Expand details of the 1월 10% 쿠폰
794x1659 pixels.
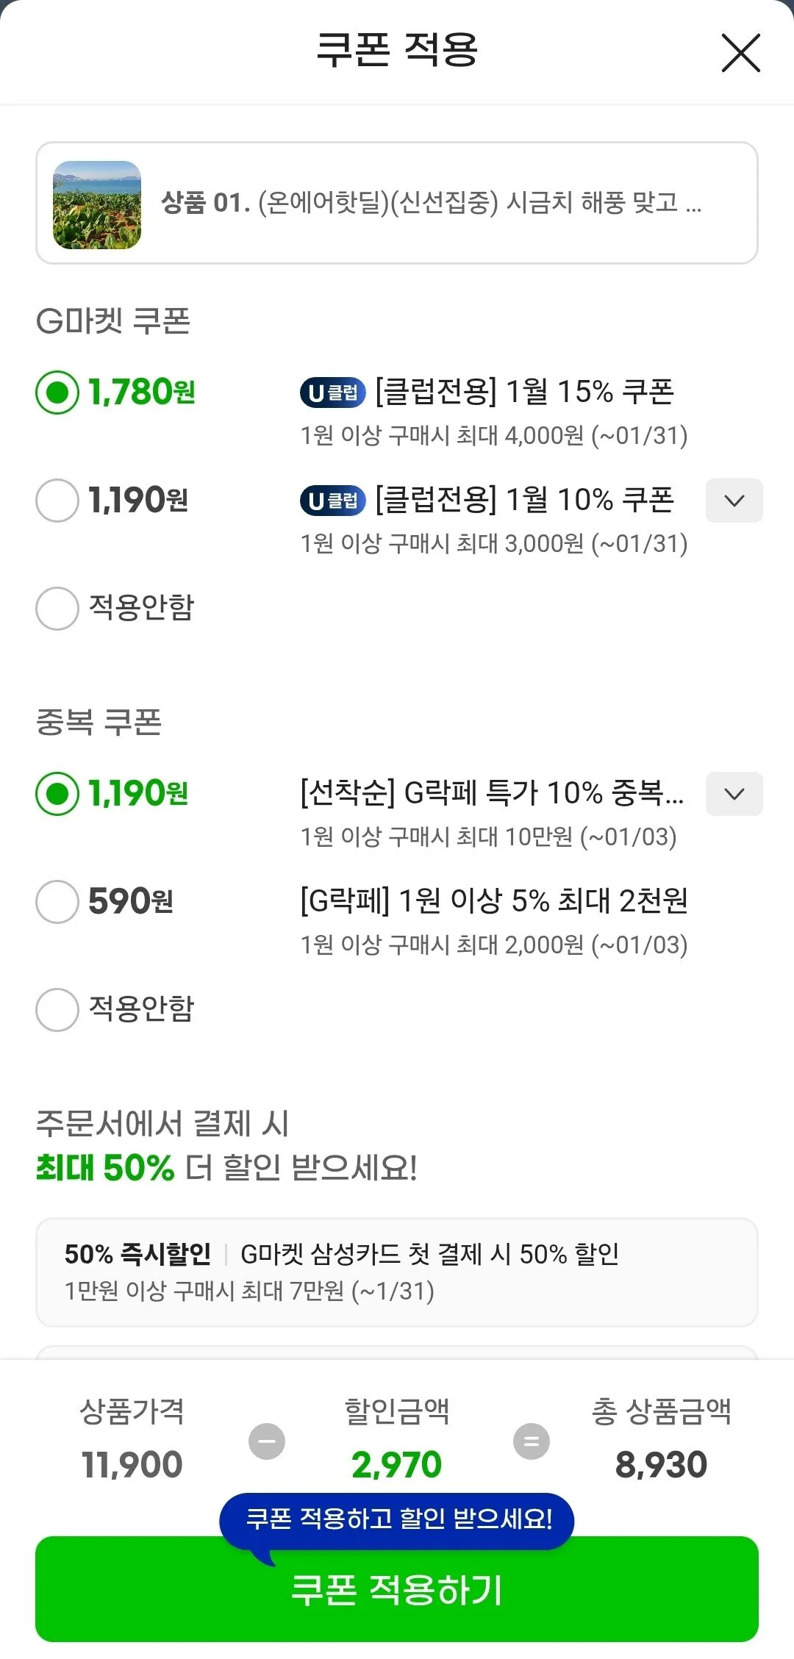[733, 501]
